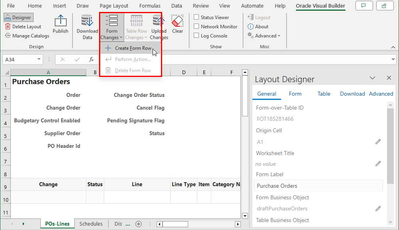
Task: Open the Name Box dropdown arrow
Action: [39, 59]
